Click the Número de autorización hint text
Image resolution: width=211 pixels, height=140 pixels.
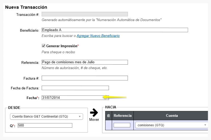pos(75,68)
